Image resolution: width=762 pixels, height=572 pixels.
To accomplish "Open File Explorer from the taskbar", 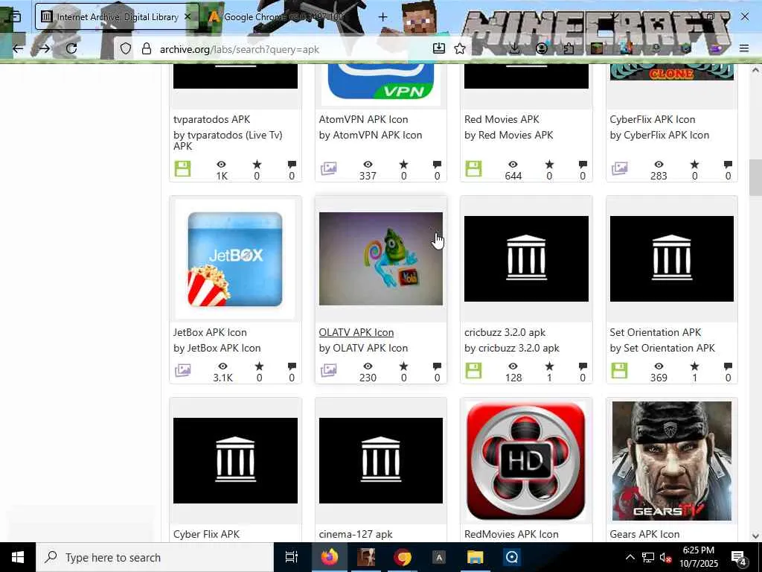I will 475,557.
